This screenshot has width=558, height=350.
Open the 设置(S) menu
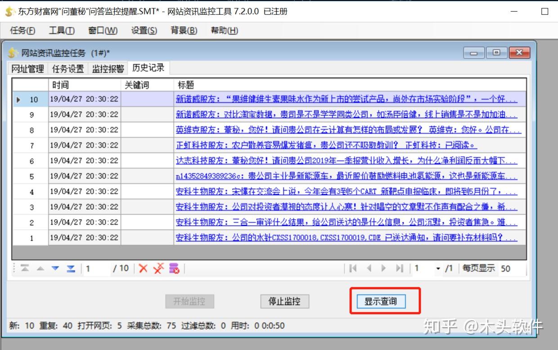coord(144,31)
